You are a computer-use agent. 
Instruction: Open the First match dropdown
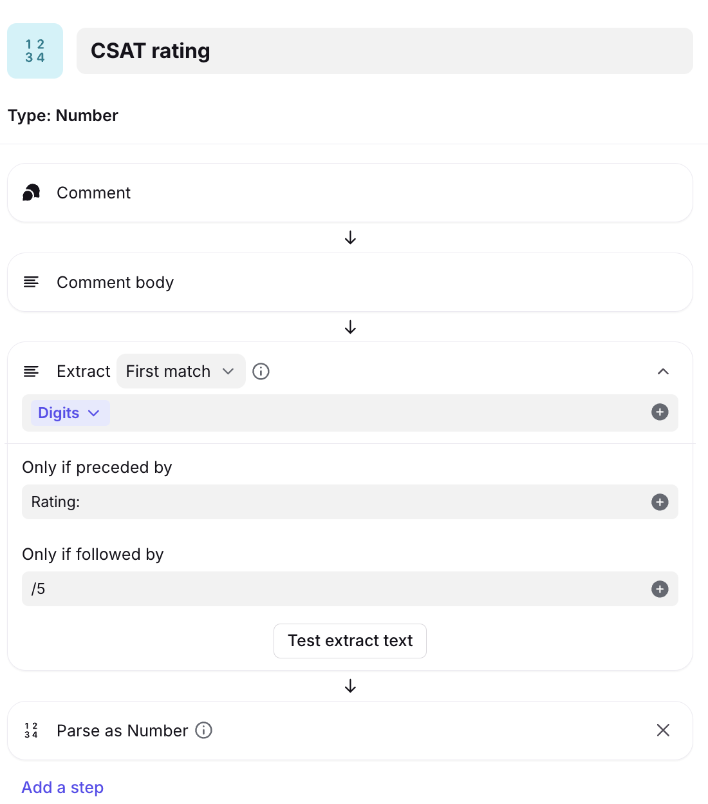[x=181, y=371]
